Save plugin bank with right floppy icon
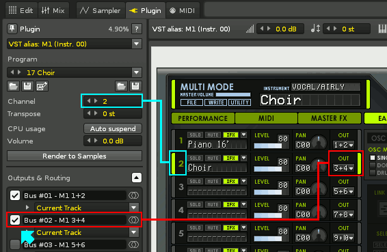This screenshot has width=387, height=252. 135,86
